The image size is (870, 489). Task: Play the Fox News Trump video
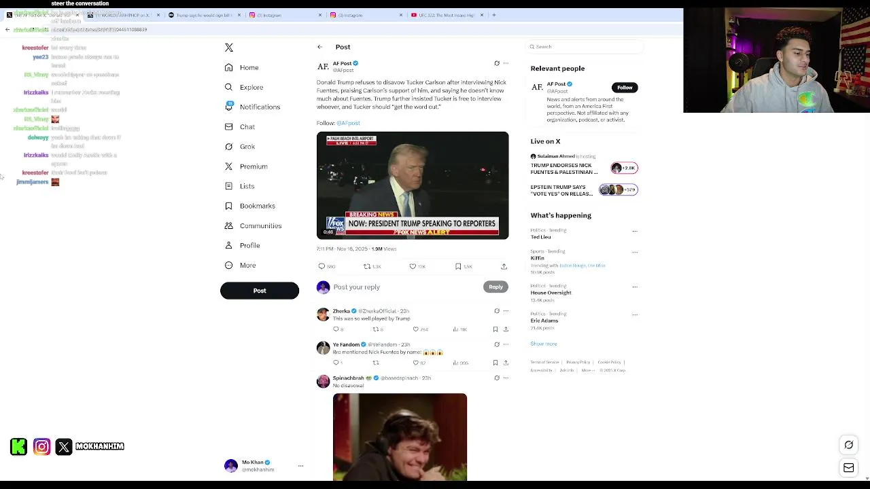pos(413,185)
